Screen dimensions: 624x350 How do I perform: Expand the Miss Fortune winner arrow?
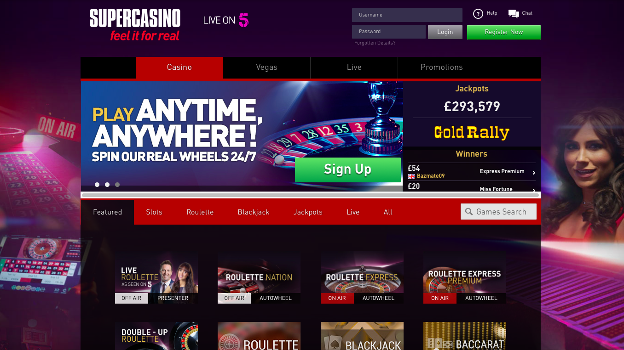tap(534, 190)
